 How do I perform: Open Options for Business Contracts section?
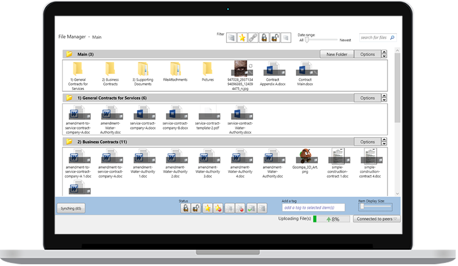[367, 142]
